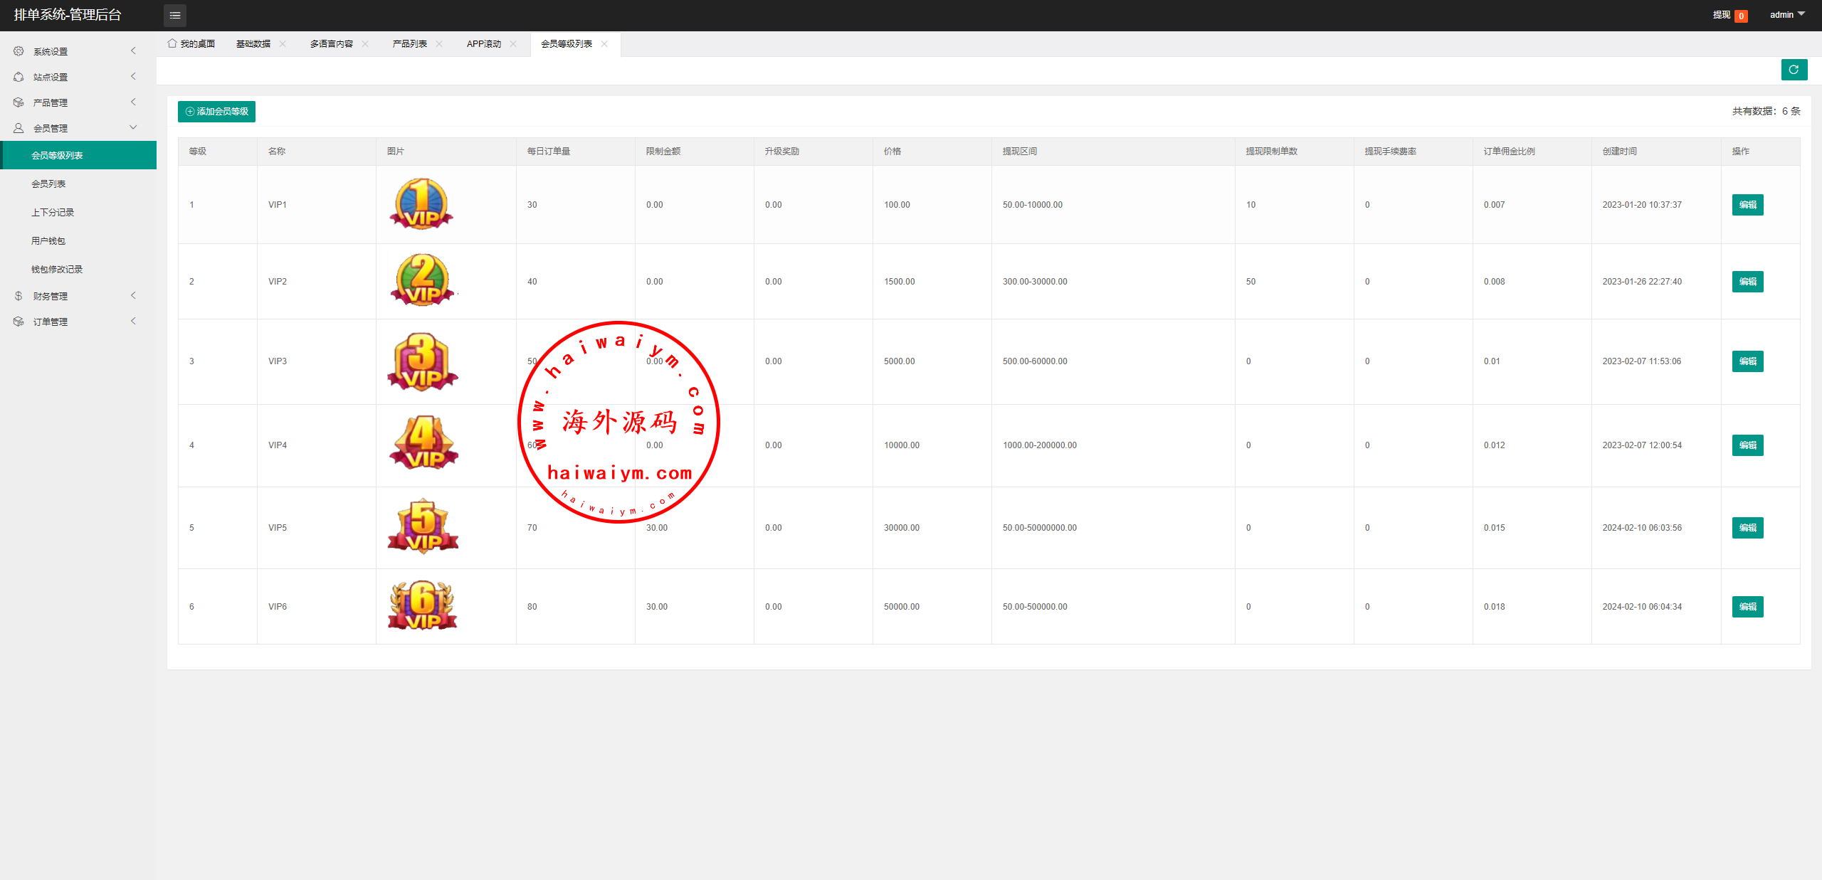The image size is (1822, 880).
Task: Click the product management cube icon
Action: (19, 102)
